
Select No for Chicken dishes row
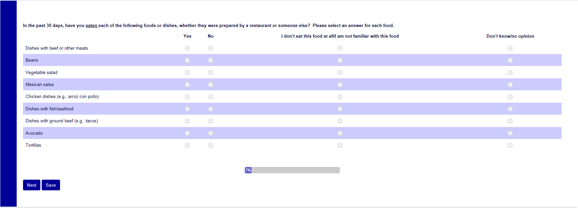[x=210, y=97]
